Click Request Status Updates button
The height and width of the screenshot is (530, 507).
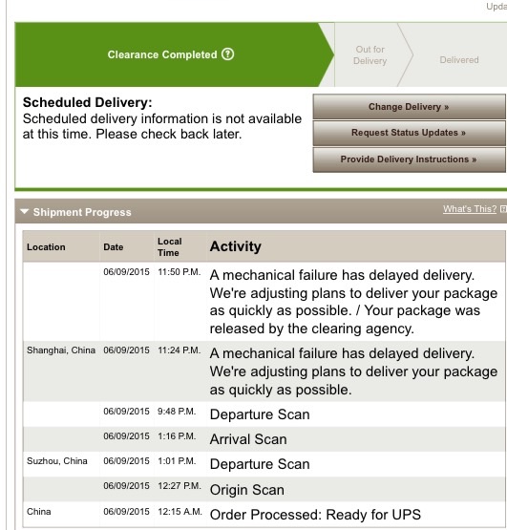tap(409, 133)
